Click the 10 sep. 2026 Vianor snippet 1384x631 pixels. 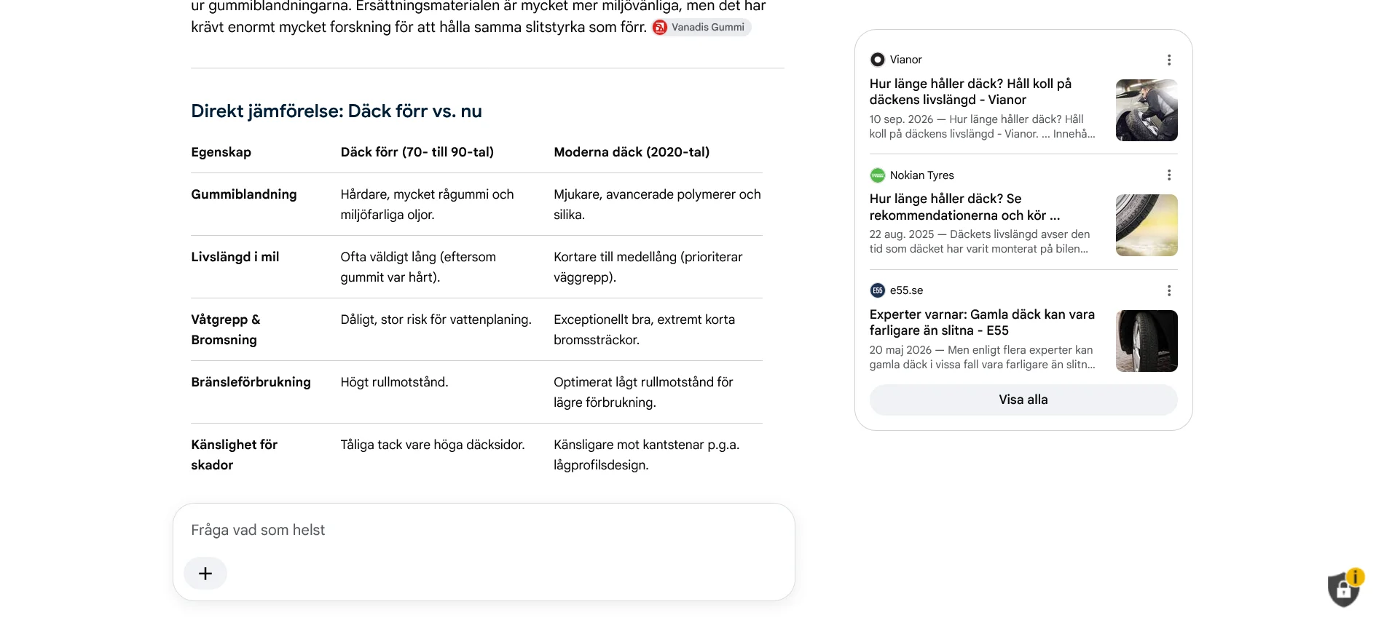(982, 127)
